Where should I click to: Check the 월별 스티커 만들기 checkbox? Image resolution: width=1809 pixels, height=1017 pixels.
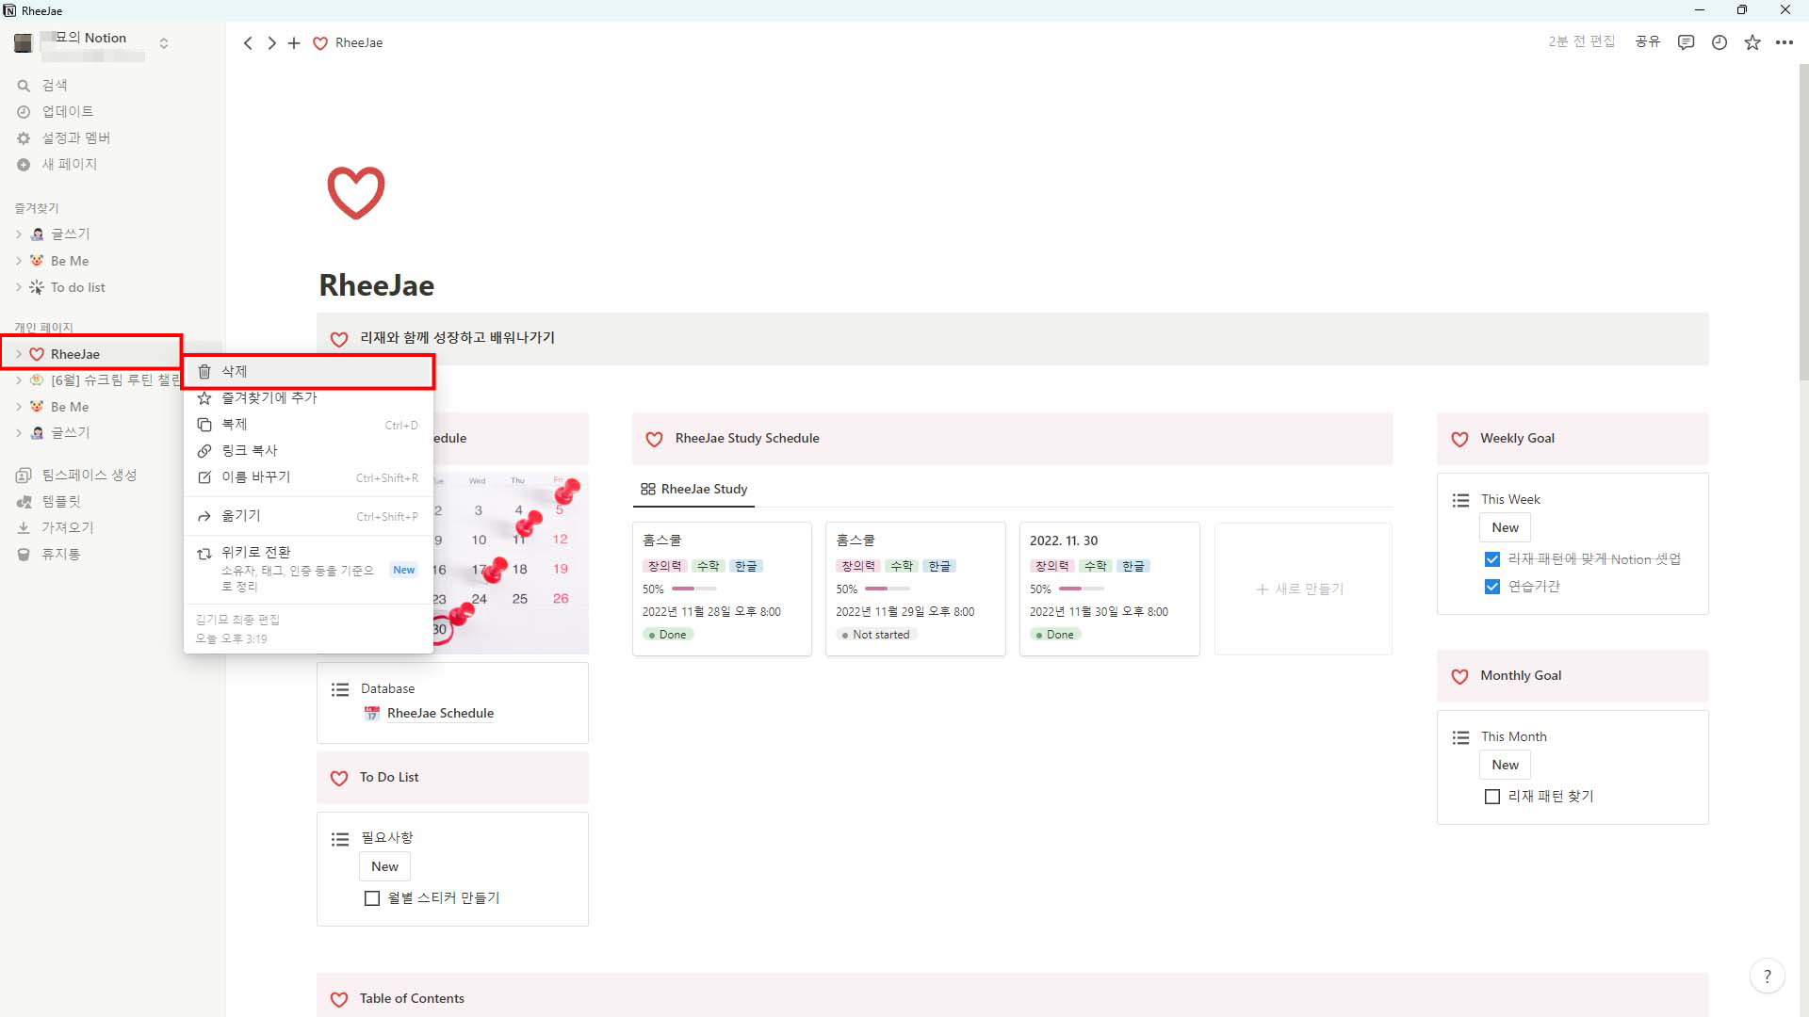point(372,898)
